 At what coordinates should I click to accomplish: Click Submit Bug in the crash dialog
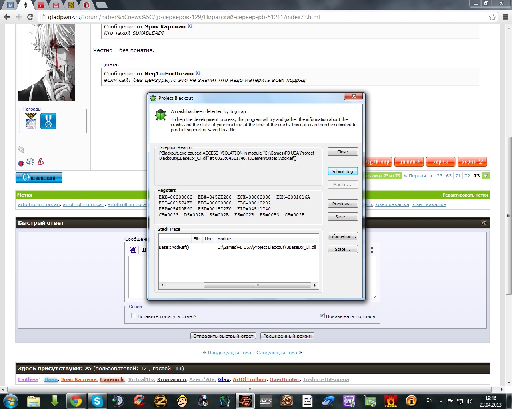point(342,171)
